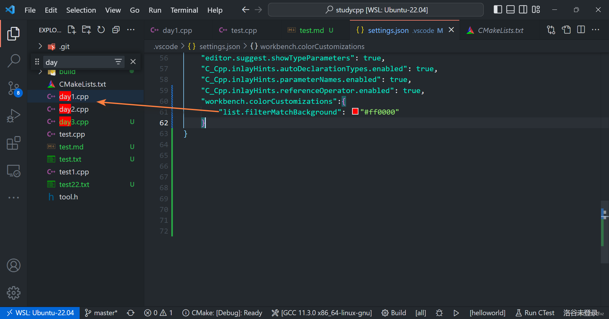The width and height of the screenshot is (609, 319).
Task: Open Customize Layout menu
Action: click(536, 9)
